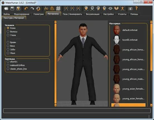The height and width of the screenshot is (120, 154).
Task: Click the material list down scroll arrow
Action: [x=151, y=105]
